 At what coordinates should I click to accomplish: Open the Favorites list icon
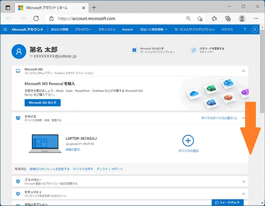214,19
